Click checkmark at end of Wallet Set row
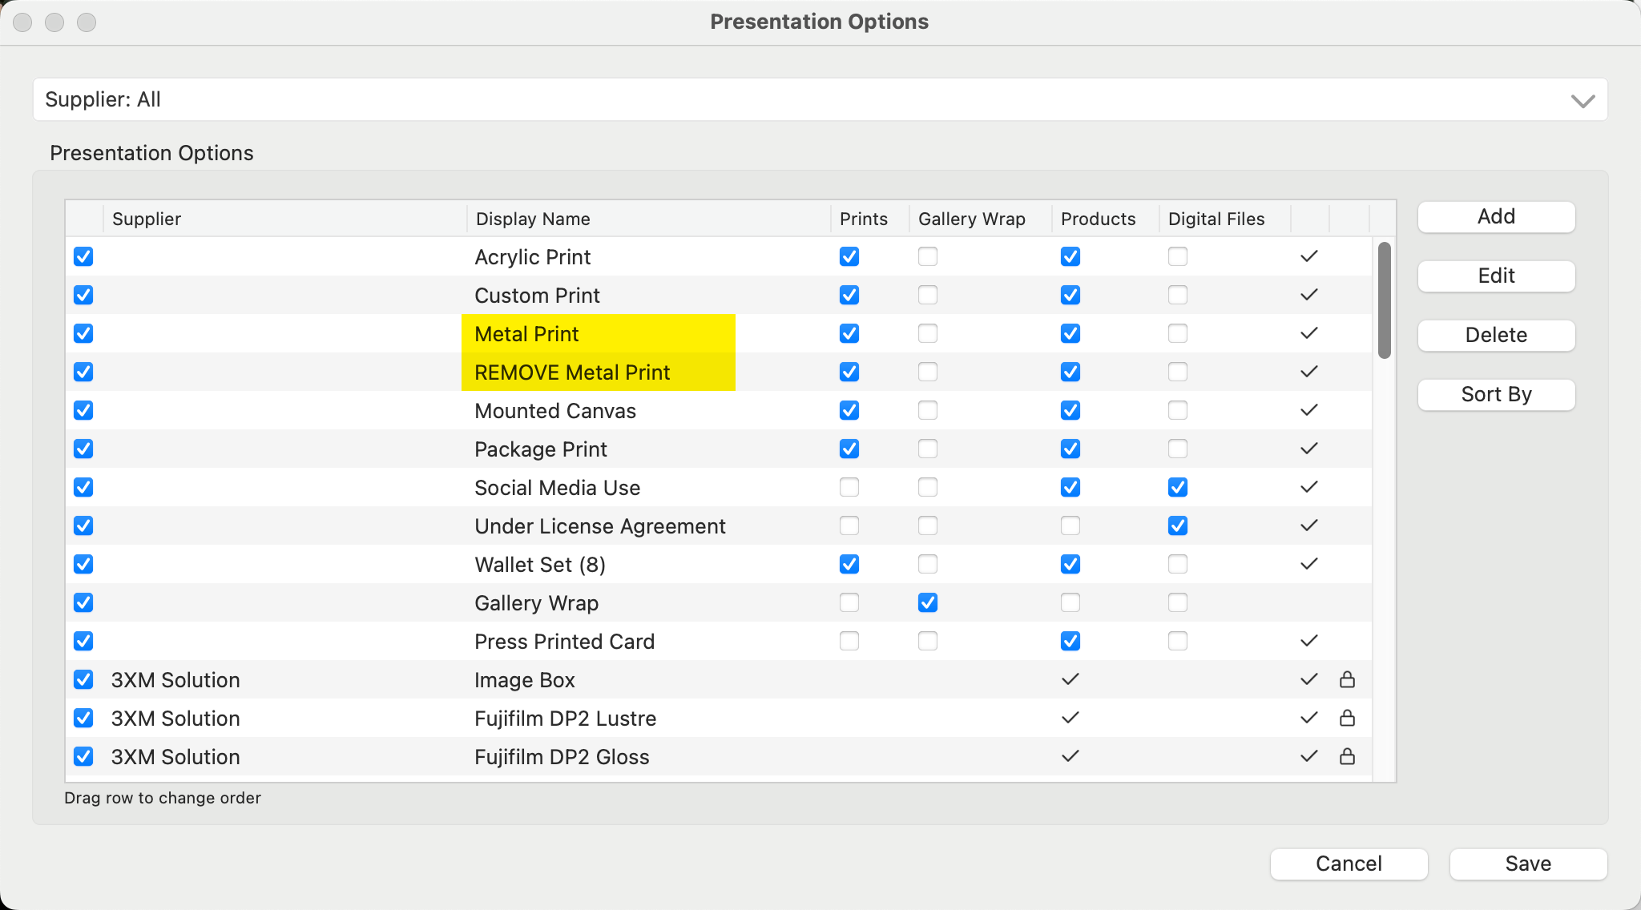Viewport: 1641px width, 910px height. coord(1308,564)
